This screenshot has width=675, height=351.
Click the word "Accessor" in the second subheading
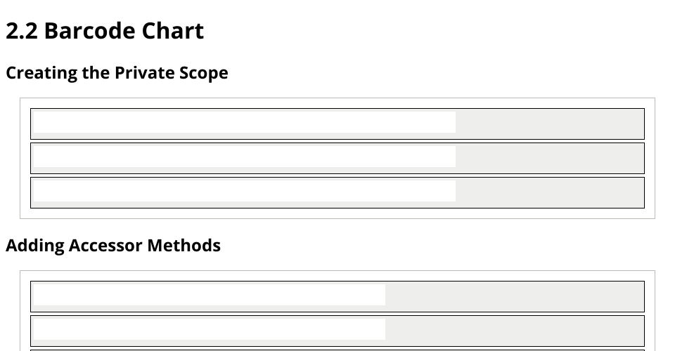[105, 246]
